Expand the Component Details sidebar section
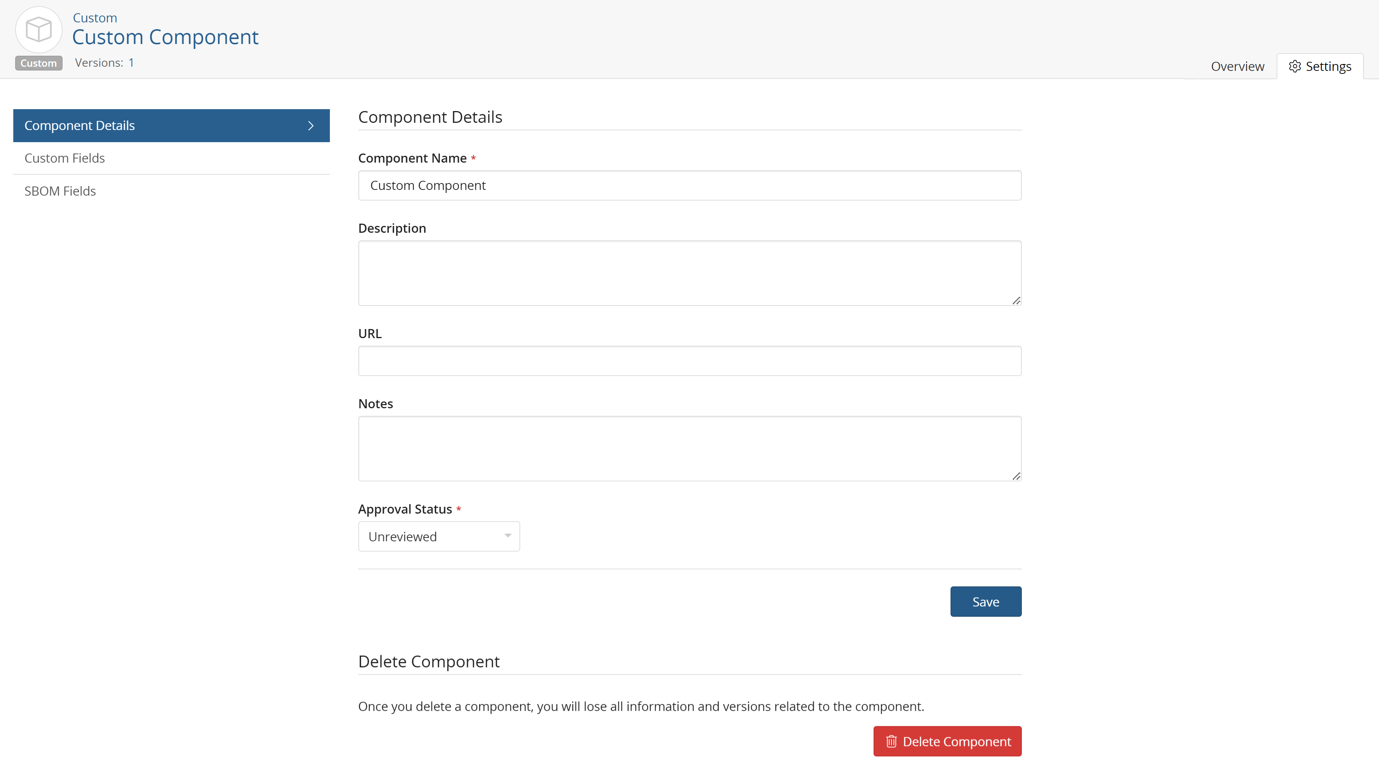 click(171, 125)
